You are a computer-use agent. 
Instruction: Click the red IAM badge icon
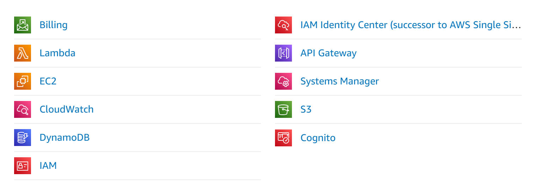click(23, 166)
